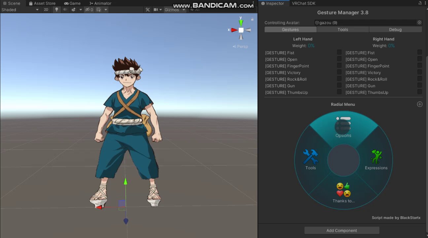Click the red X move handle arrow

(99, 207)
